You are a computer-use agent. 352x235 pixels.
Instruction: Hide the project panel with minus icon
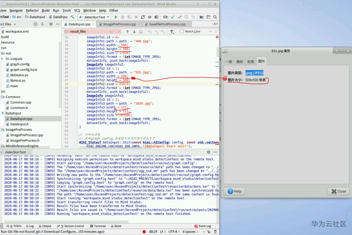pos(57,24)
